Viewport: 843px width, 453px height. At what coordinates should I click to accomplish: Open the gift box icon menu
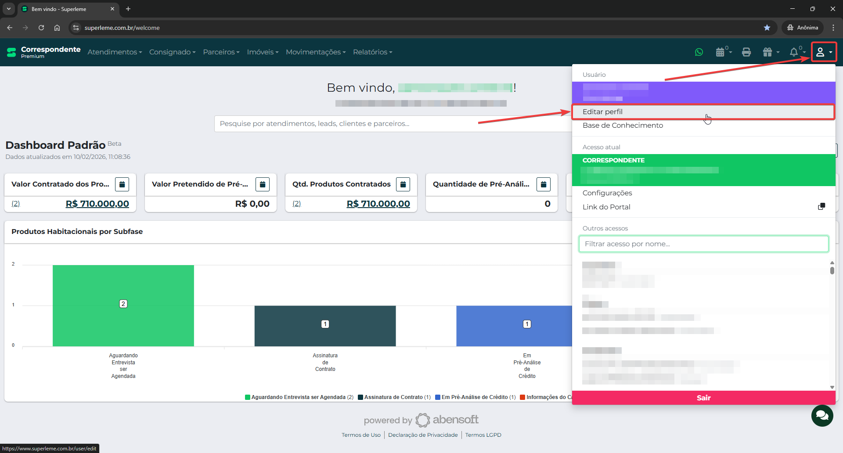(x=768, y=52)
